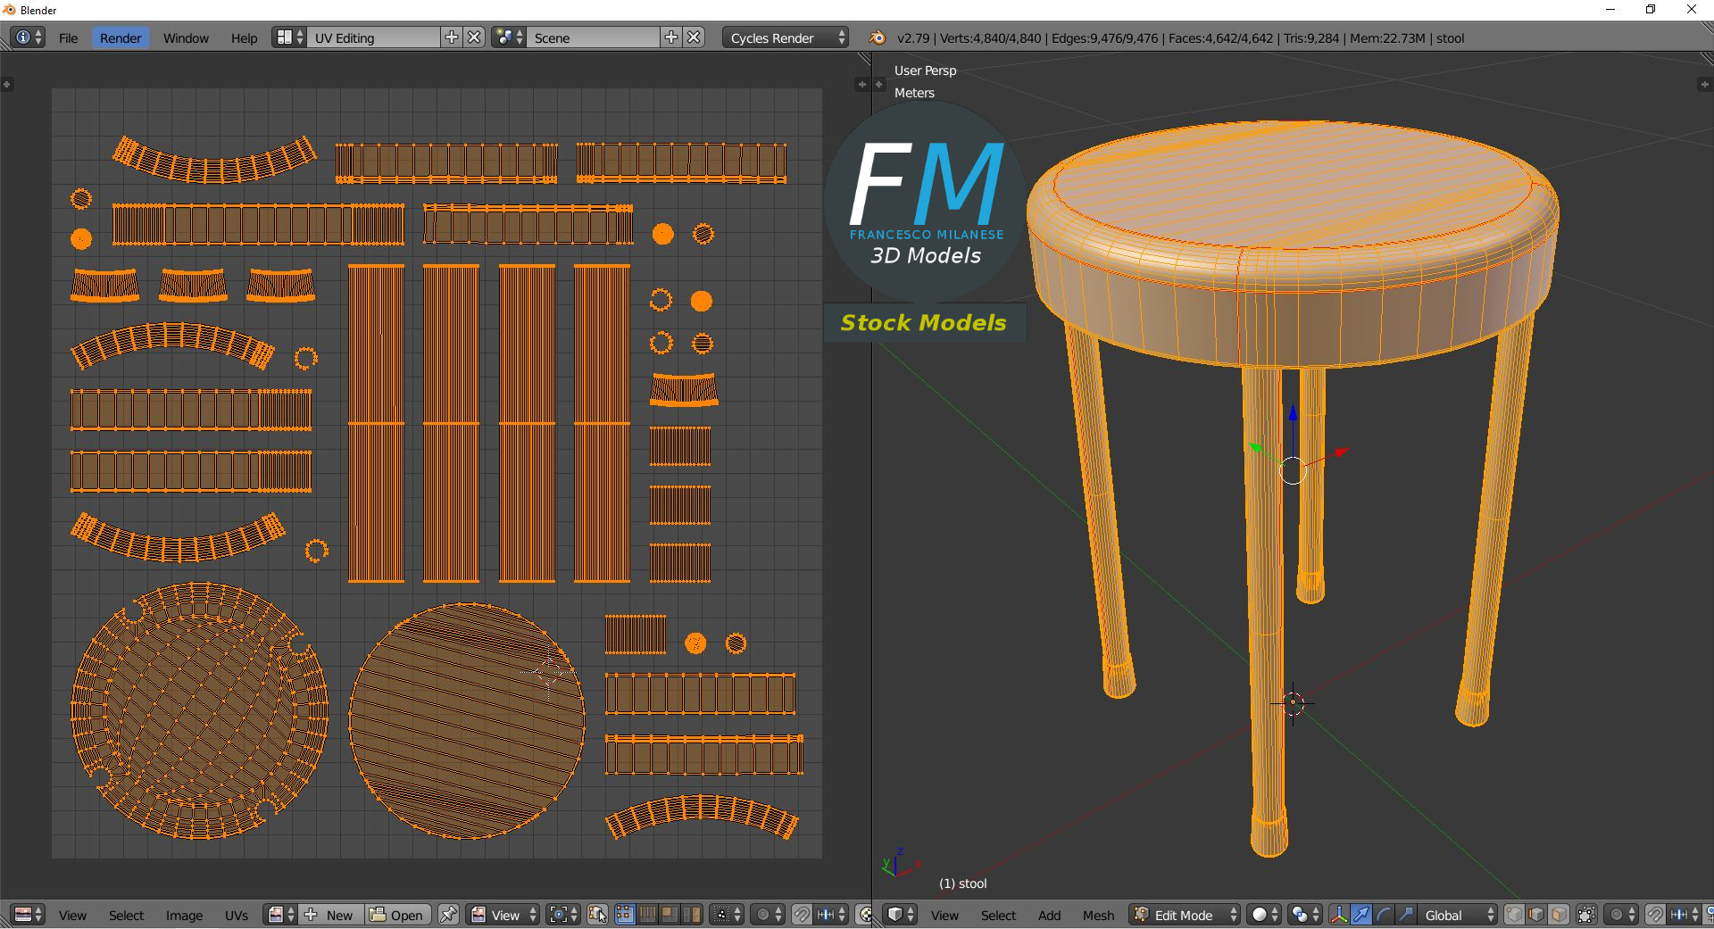Toggle the 3D manipulator widget

tap(1339, 915)
